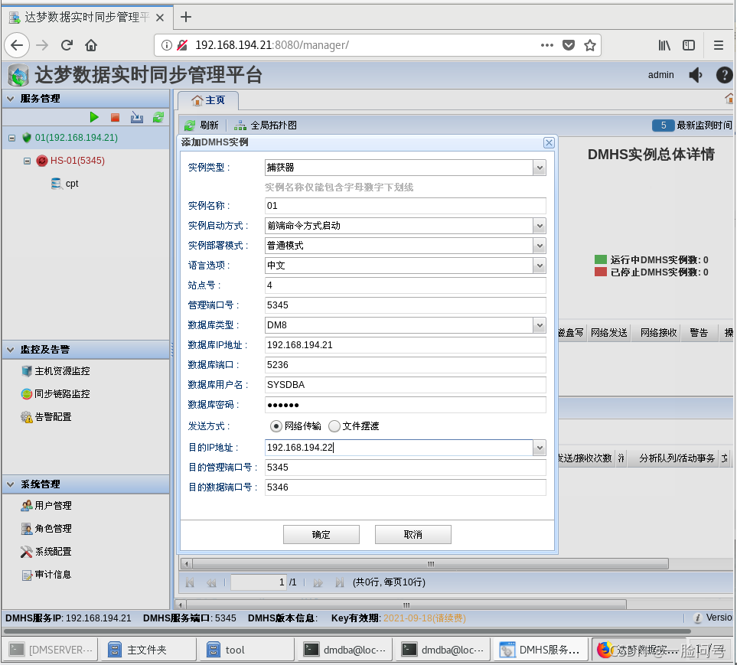
Task: Click the 站点号 input field
Action: point(405,285)
